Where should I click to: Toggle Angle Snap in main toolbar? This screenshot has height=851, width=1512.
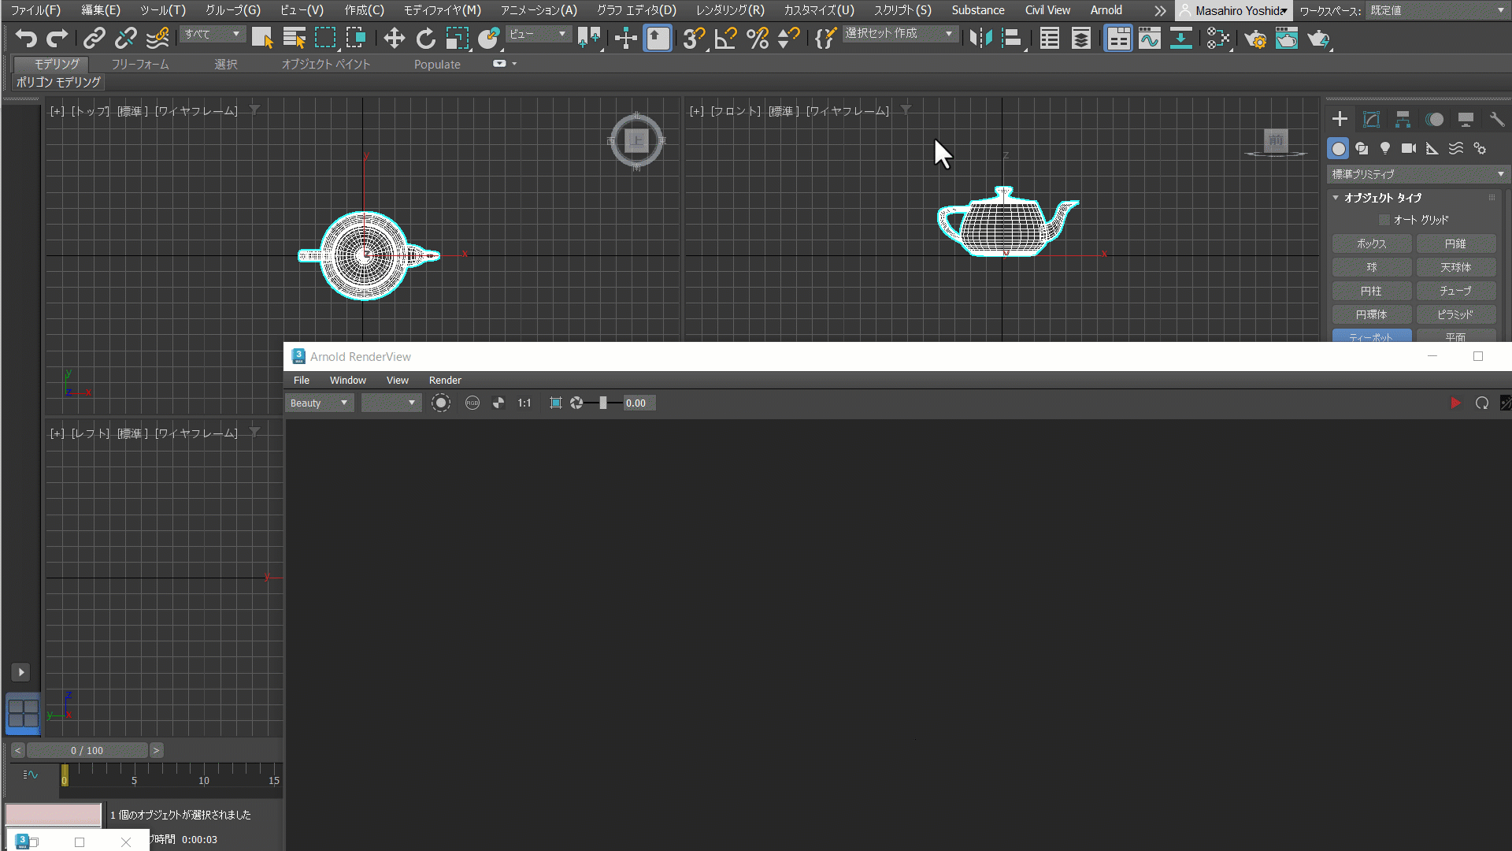click(725, 38)
